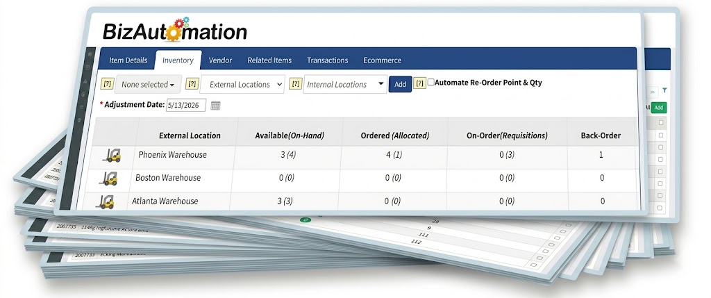Open the Vendor tab
The height and width of the screenshot is (298, 711).
220,60
